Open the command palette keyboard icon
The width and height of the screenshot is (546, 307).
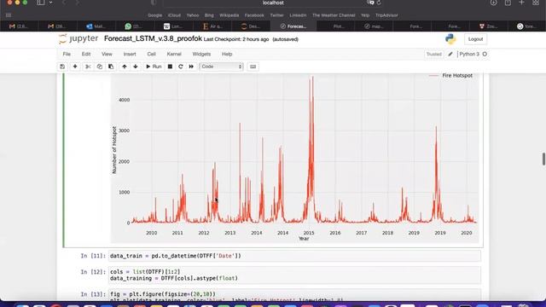253,67
